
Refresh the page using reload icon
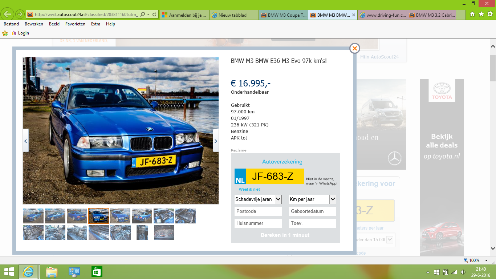tap(154, 15)
